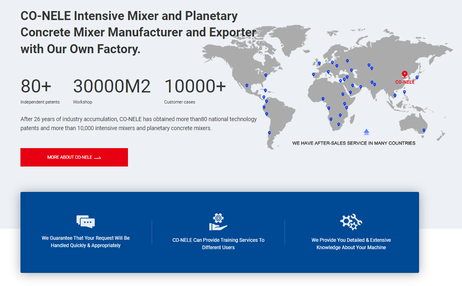Click the after-sales service in many countries caption
The height and width of the screenshot is (286, 462).
354,143
